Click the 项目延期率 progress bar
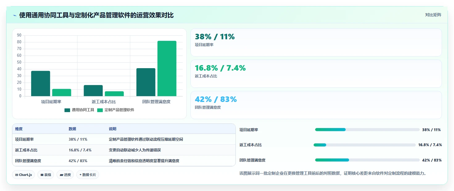This screenshot has height=191, width=454. (x=367, y=130)
